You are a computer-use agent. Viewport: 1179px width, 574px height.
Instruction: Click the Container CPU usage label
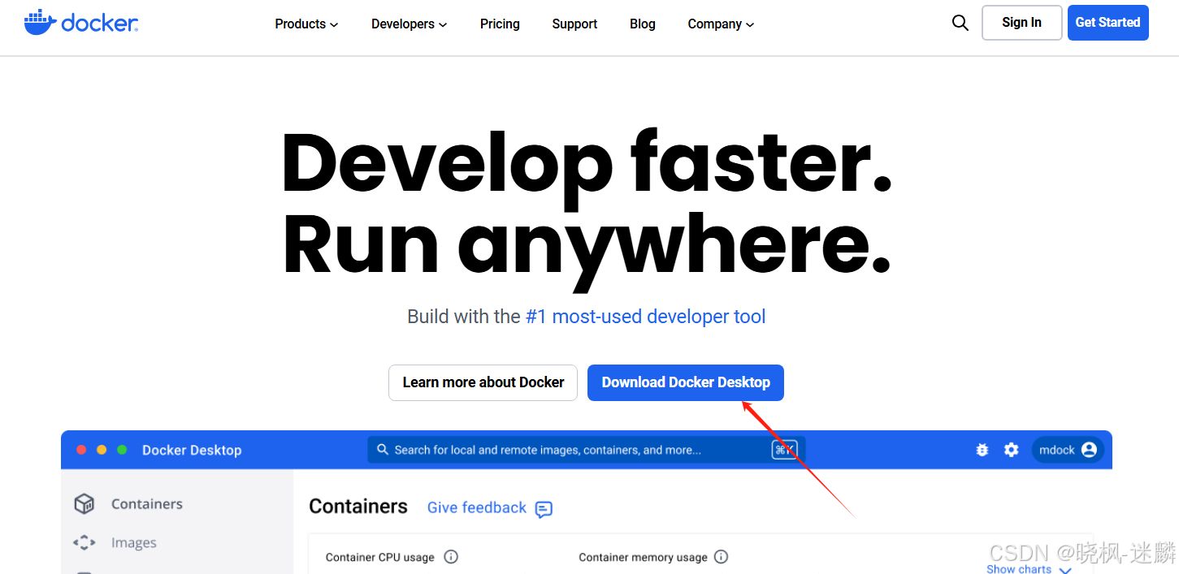click(x=379, y=557)
